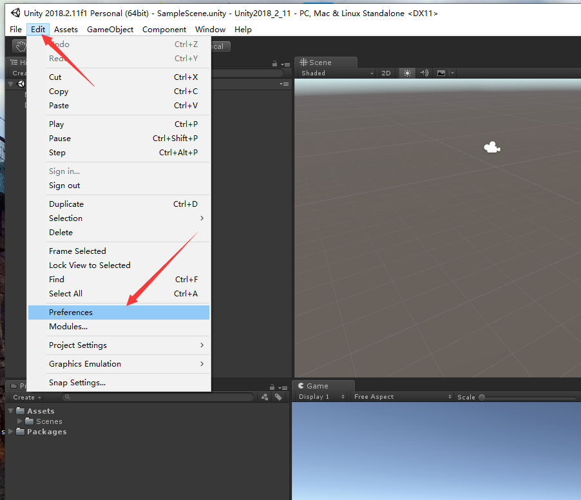Open Shaded draw mode dropdown
Screen dimensions: 581x500
[337, 73]
